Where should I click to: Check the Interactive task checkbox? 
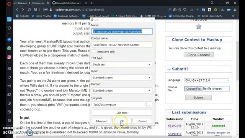(x=93, y=51)
